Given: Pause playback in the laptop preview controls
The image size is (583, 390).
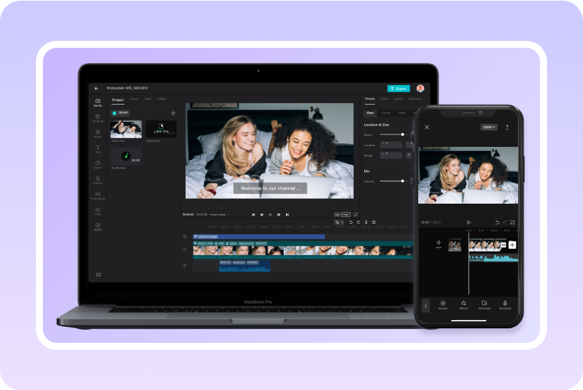Looking at the screenshot, I should click(270, 215).
